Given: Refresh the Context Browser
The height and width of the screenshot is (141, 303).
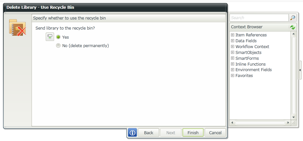Looking at the screenshot, I should tap(293, 27).
